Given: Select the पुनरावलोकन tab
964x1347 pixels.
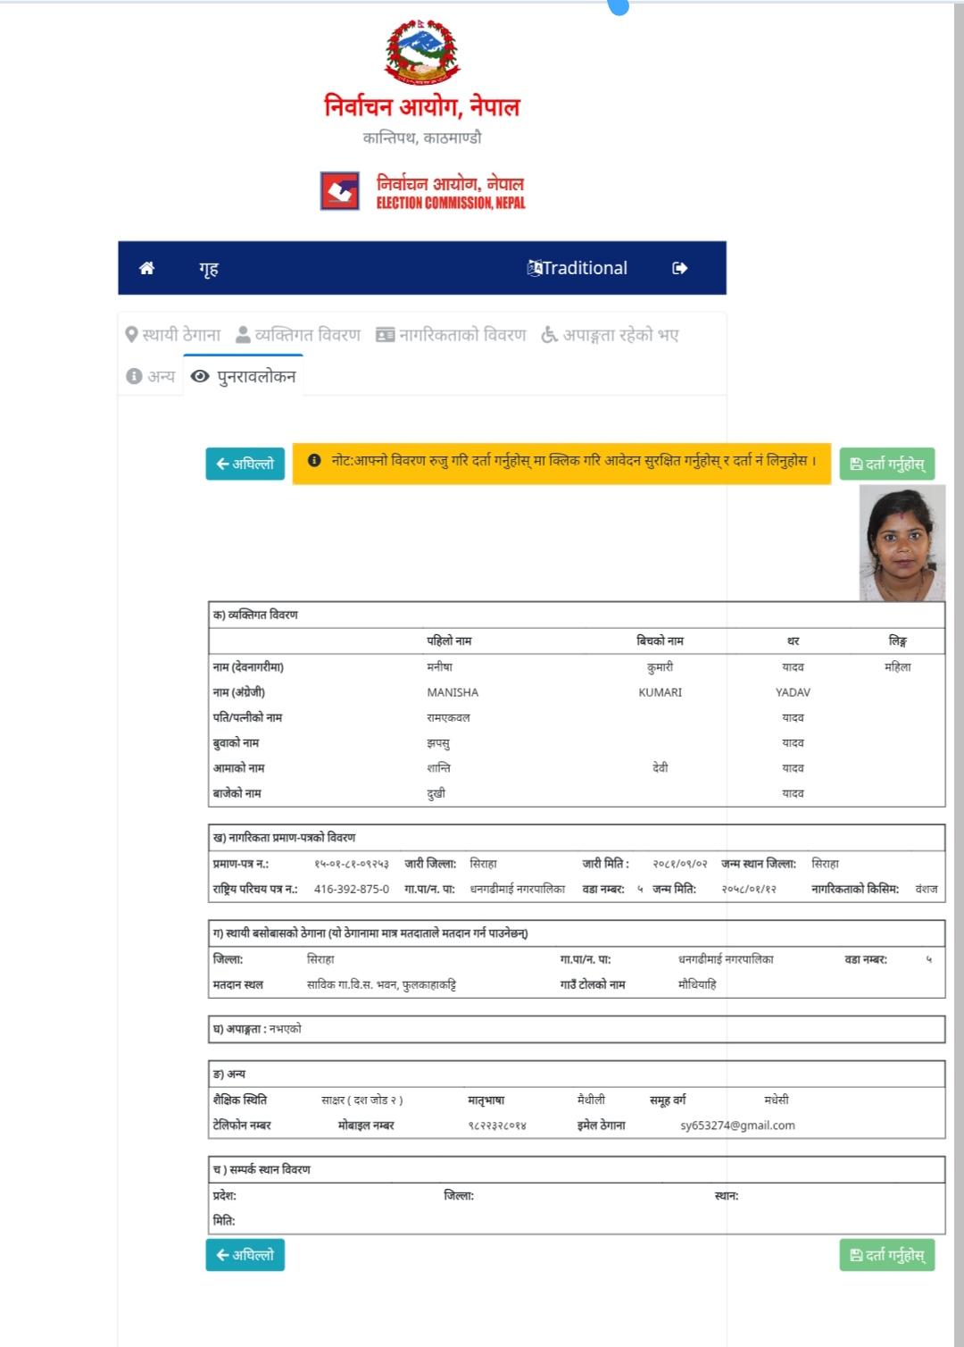Looking at the screenshot, I should pos(244,376).
